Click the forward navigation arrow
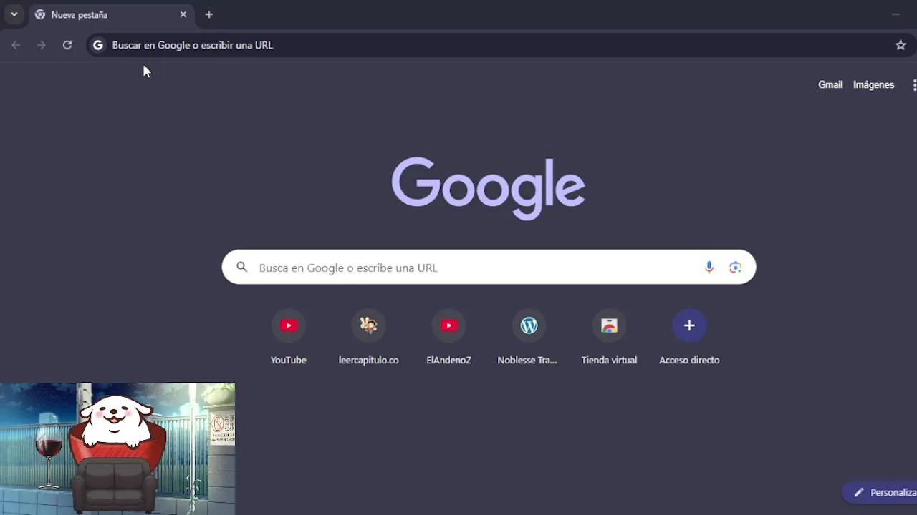This screenshot has width=917, height=515. pyautogui.click(x=42, y=45)
